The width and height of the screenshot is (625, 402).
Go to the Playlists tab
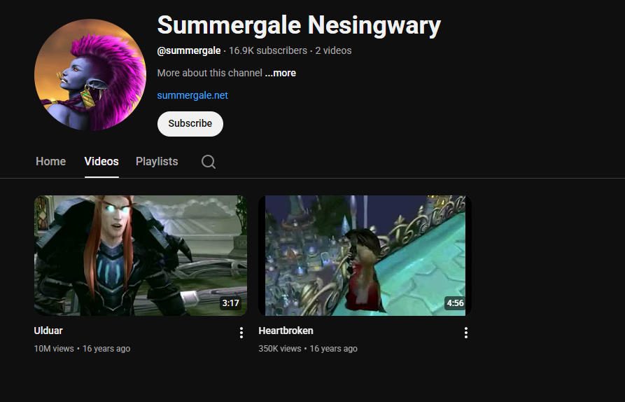click(x=157, y=162)
